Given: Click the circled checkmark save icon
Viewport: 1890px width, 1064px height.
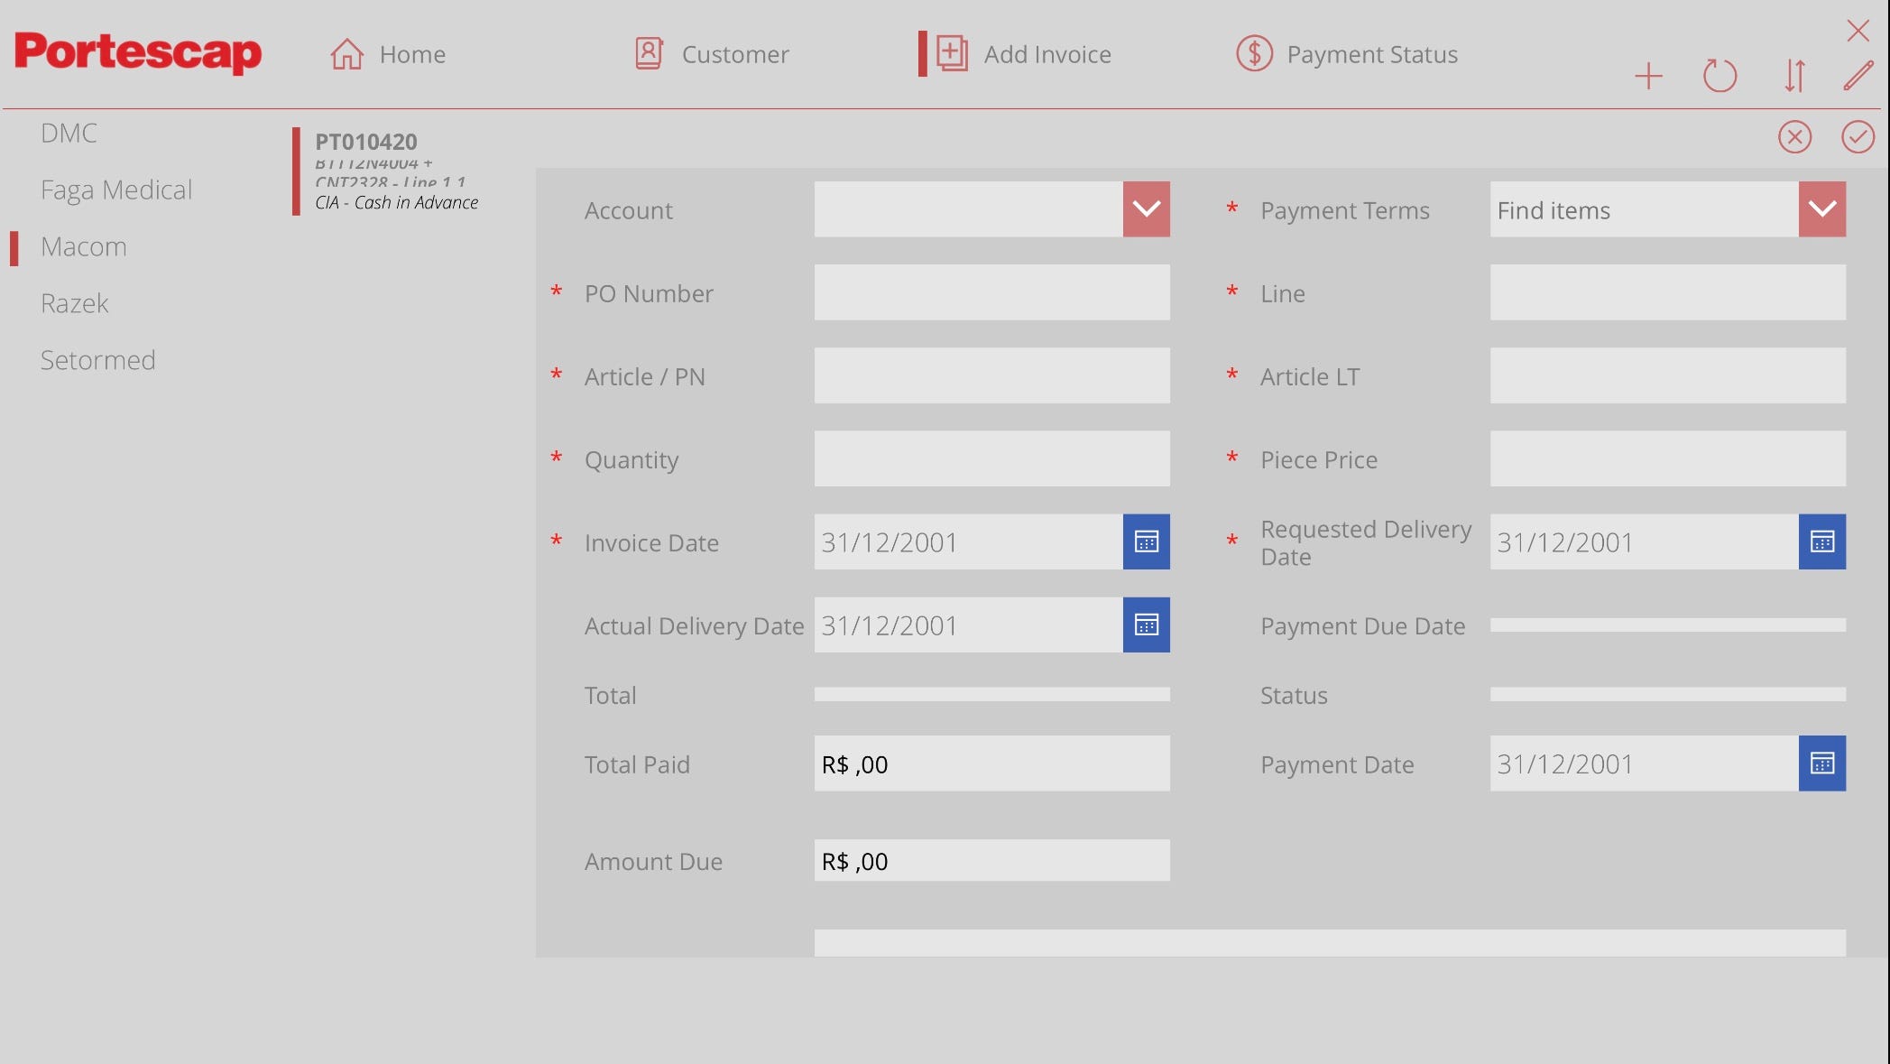Looking at the screenshot, I should coord(1858,137).
